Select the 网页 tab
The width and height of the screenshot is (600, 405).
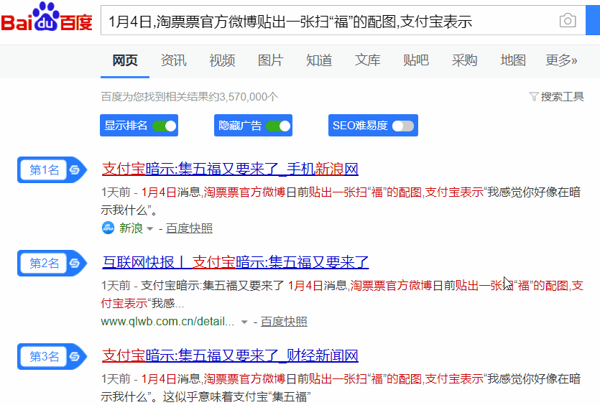(x=125, y=60)
